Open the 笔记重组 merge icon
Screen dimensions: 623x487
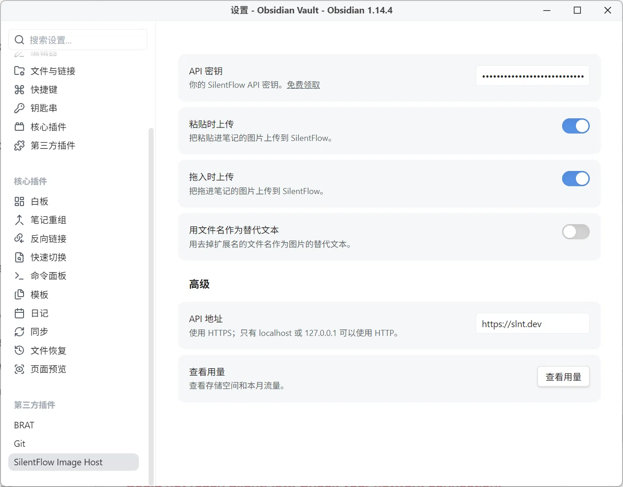19,220
